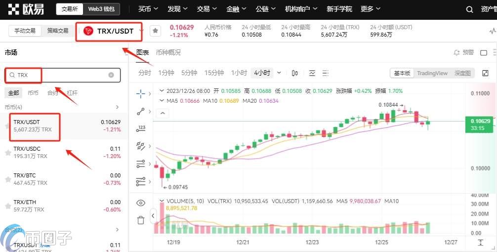
Task: Open the 交易 dropdown menu
Action: coord(207,9)
